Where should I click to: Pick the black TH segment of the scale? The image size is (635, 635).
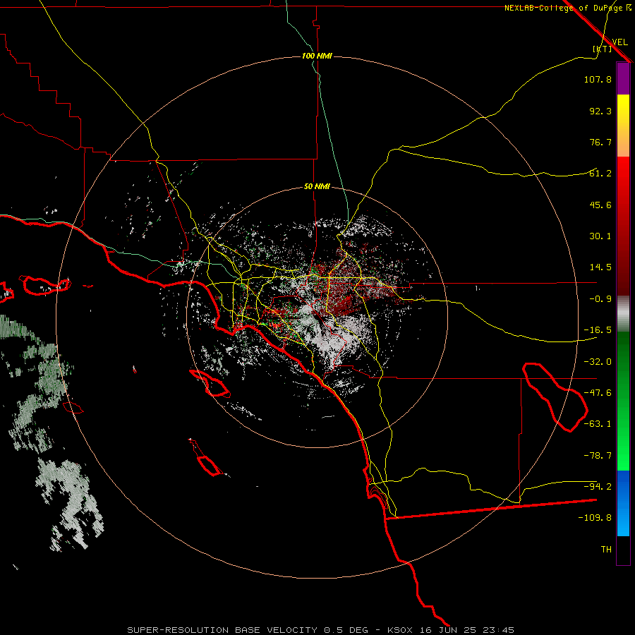click(x=623, y=550)
